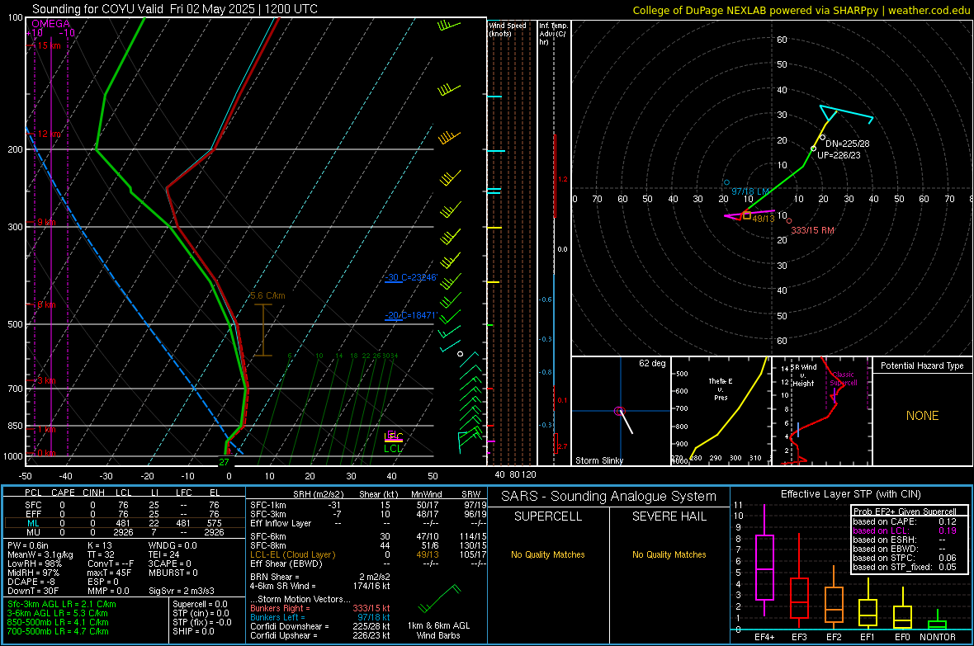Viewport: 974px width, 646px height.
Task: Click the green NONTOR box plot
Action: click(x=937, y=621)
